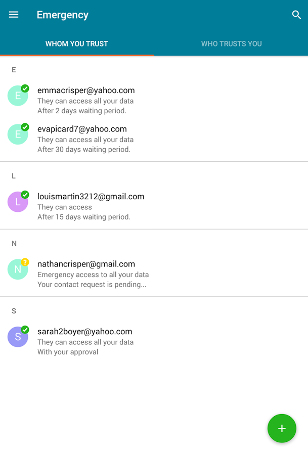Tap emmacrisper's green E avatar

click(18, 96)
